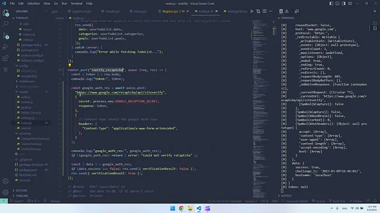Open server.js file in explorer

25,180
